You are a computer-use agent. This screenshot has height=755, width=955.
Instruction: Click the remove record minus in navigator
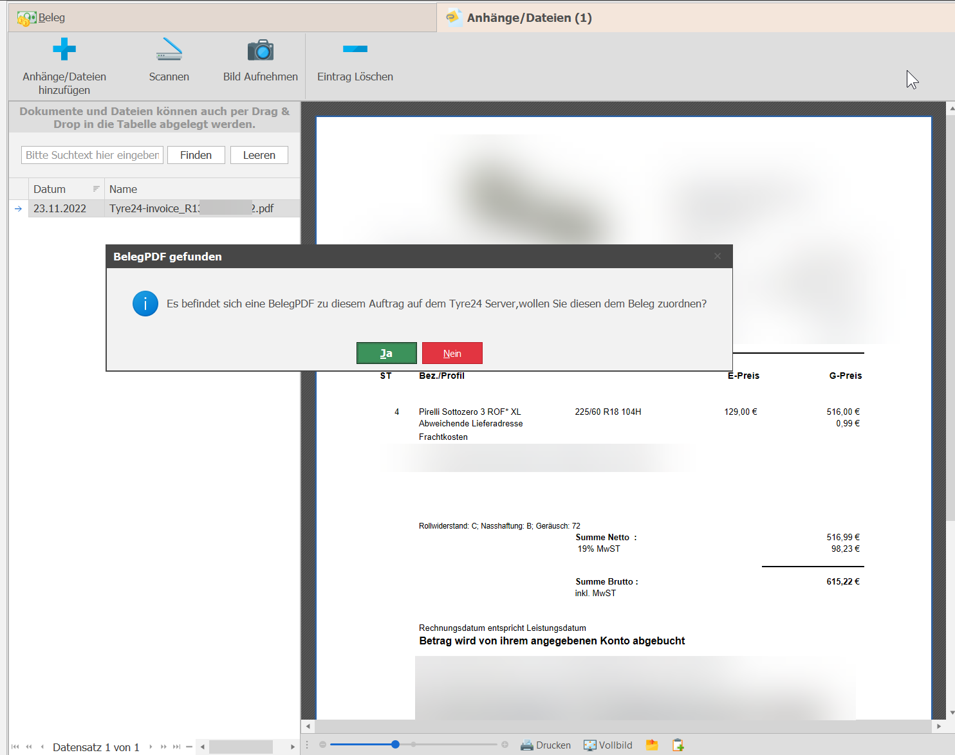click(189, 747)
